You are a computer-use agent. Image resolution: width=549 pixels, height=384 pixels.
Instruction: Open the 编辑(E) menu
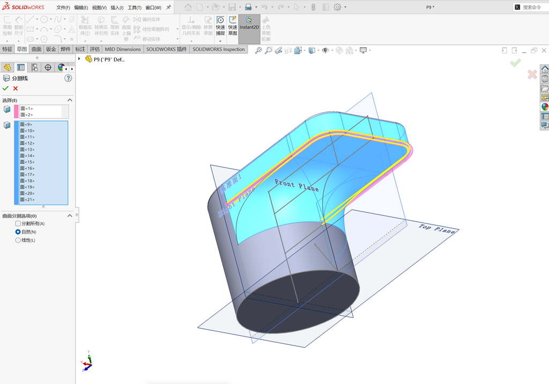[81, 8]
